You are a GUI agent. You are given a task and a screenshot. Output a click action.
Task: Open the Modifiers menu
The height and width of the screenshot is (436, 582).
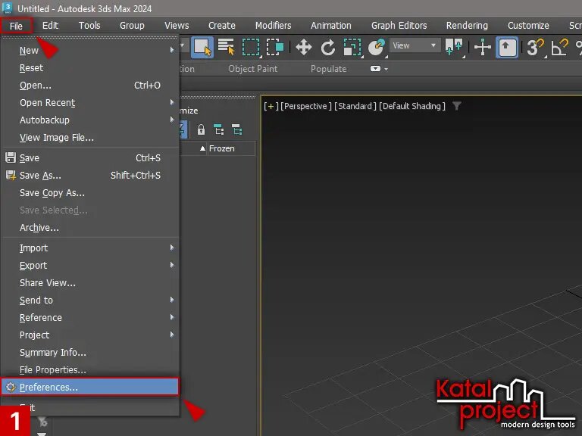(x=273, y=25)
